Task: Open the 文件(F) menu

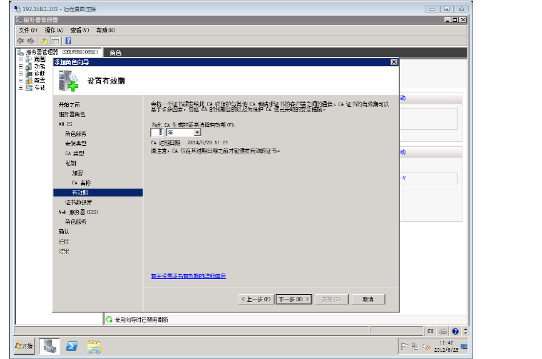Action: (x=28, y=30)
